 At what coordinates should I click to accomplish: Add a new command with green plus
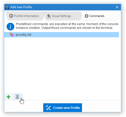8,97
